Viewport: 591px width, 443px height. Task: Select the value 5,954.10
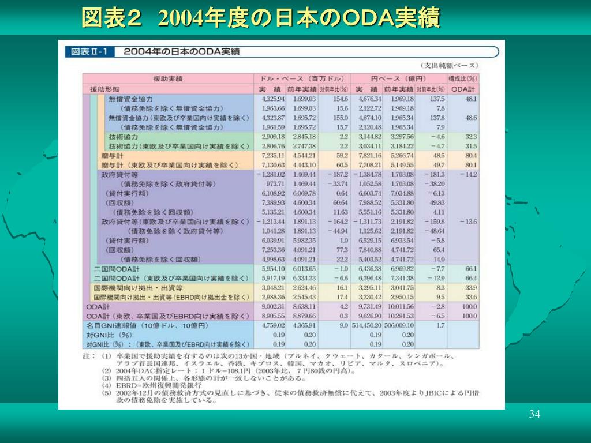click(x=273, y=269)
